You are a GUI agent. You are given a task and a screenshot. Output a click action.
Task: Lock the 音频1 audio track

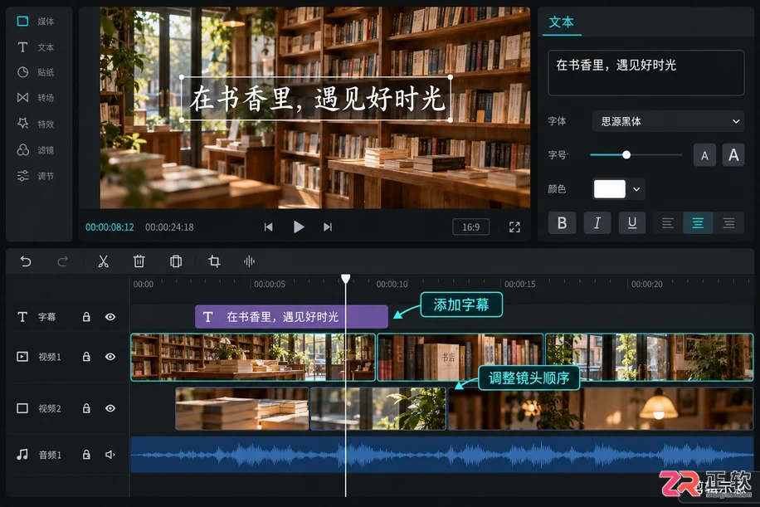86,455
